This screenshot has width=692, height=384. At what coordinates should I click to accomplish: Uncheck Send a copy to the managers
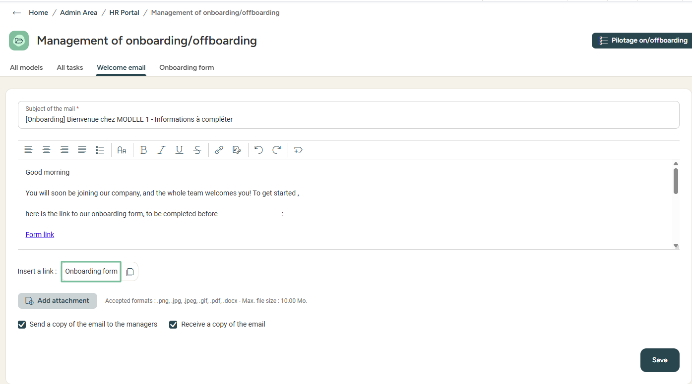coord(22,325)
